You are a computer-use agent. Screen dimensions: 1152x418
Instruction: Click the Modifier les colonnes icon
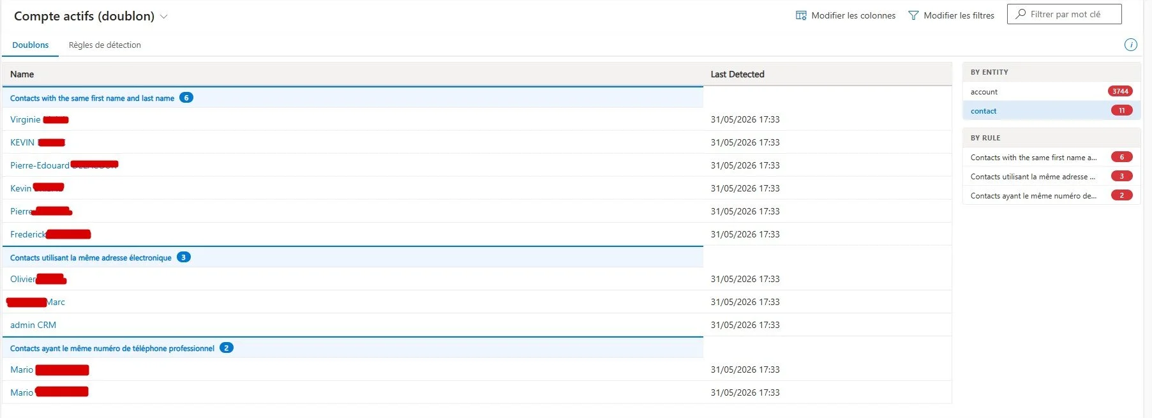pyautogui.click(x=801, y=15)
